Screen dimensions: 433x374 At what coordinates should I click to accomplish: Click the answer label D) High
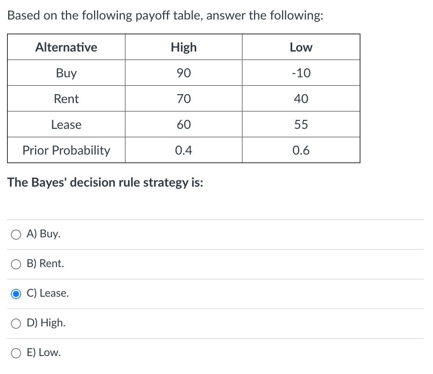click(46, 323)
